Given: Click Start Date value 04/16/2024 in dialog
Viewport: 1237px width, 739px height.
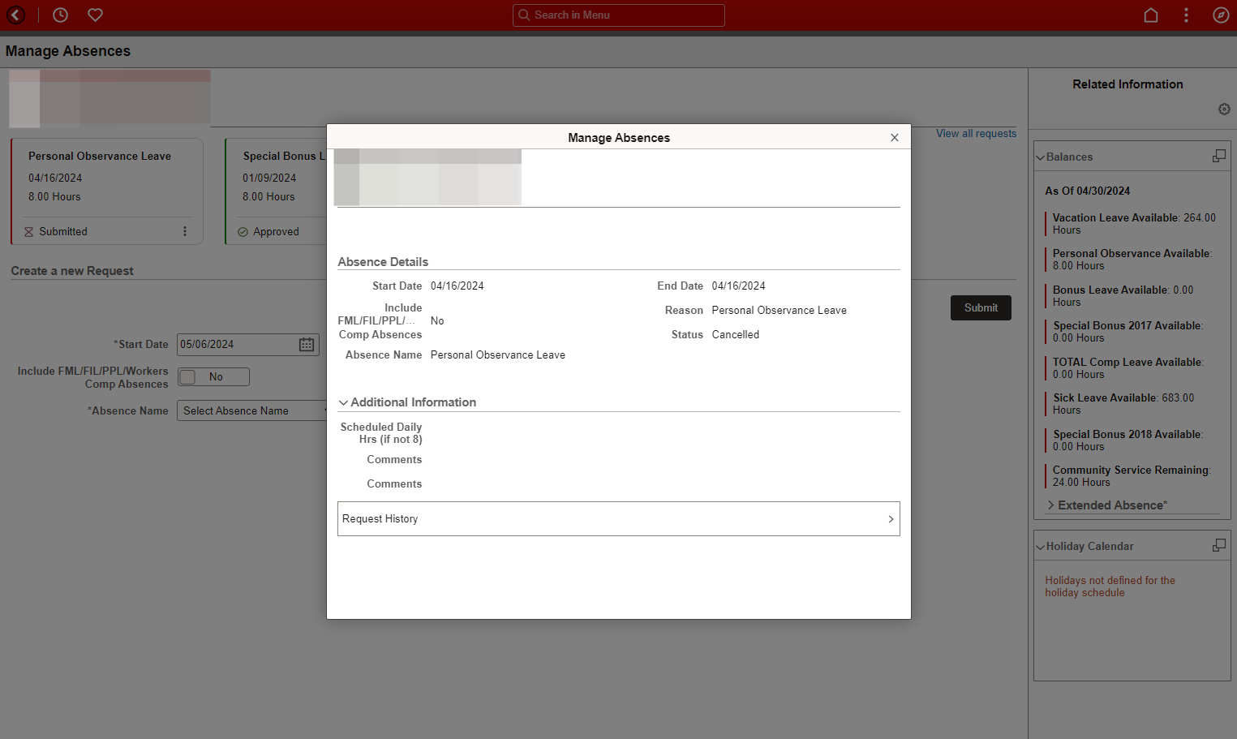Looking at the screenshot, I should (457, 286).
